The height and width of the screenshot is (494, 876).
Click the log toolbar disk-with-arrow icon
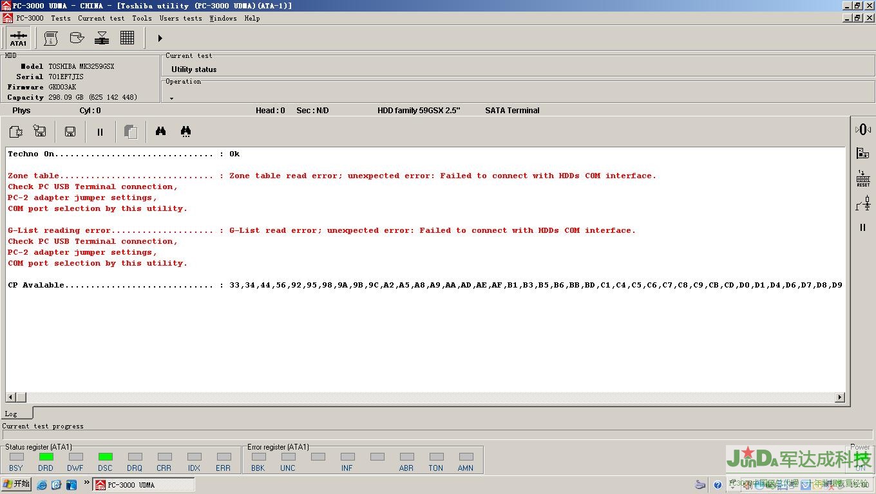pos(40,132)
